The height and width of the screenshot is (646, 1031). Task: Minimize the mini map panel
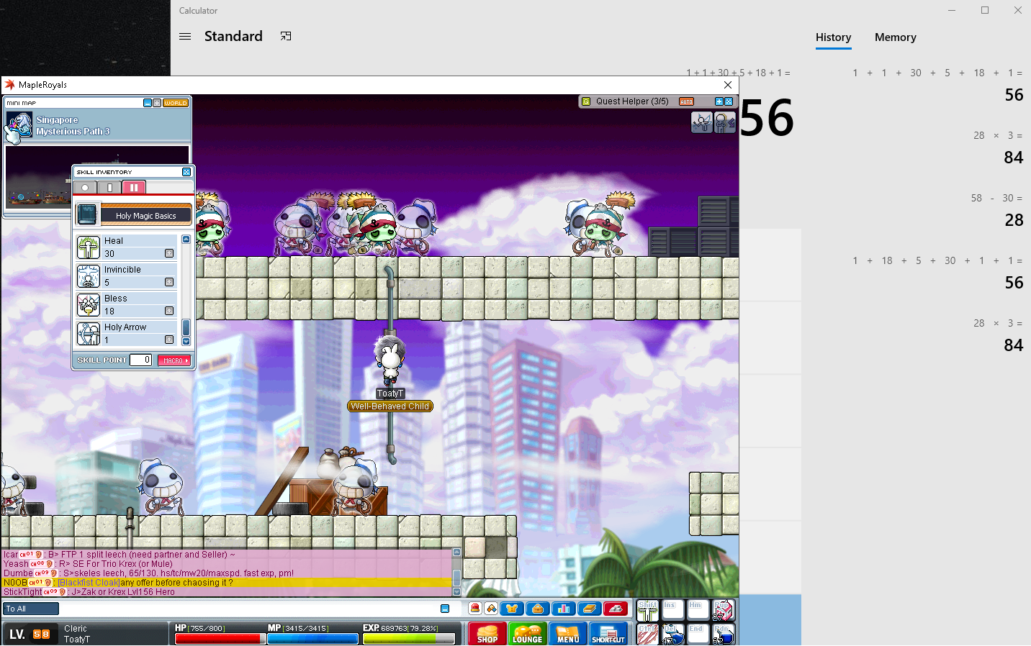point(147,103)
